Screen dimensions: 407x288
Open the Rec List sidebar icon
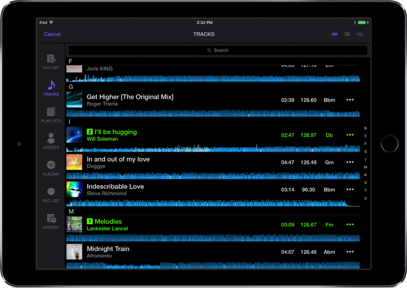pyautogui.click(x=51, y=192)
